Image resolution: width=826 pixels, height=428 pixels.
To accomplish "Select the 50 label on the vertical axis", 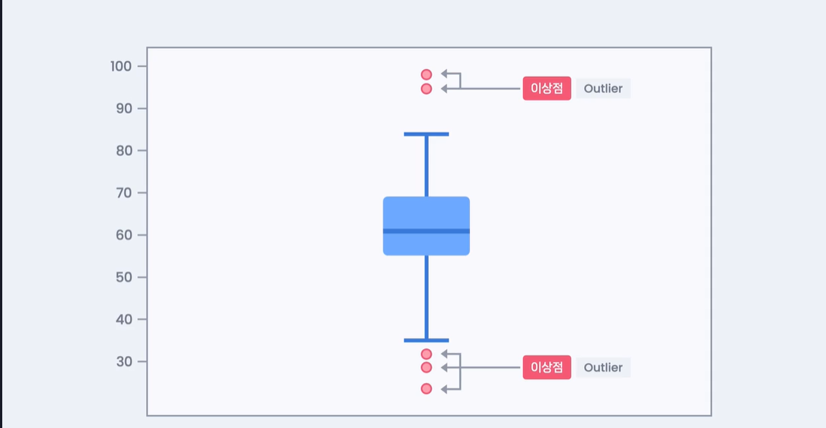I will tap(124, 277).
